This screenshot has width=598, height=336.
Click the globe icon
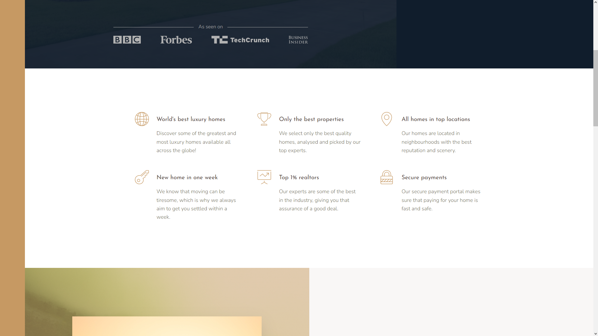coord(142,119)
